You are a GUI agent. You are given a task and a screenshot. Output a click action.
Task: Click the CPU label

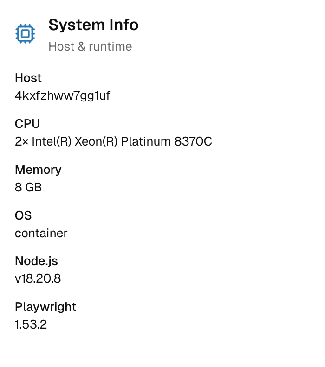(27, 124)
